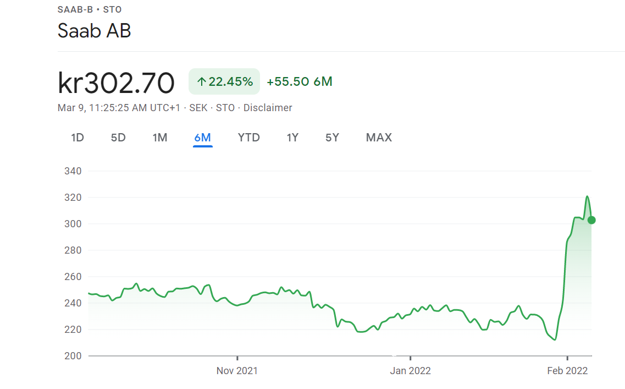
Task: Click the green up arrow icon
Action: [x=202, y=82]
